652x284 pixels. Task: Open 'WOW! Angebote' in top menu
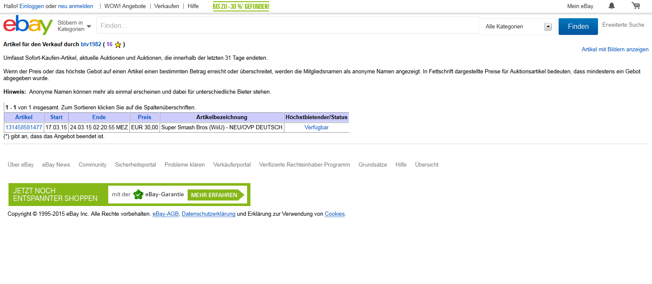pyautogui.click(x=125, y=6)
